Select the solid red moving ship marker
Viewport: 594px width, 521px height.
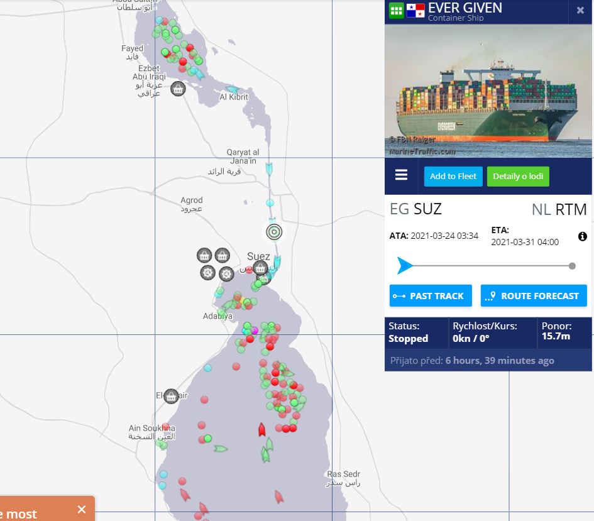pos(261,429)
